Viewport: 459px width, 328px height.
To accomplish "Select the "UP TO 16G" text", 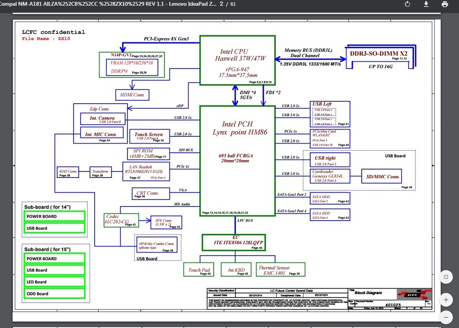I will [x=381, y=67].
